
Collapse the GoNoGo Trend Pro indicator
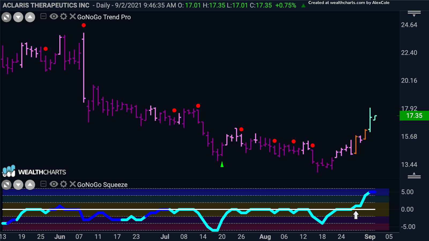43,17
